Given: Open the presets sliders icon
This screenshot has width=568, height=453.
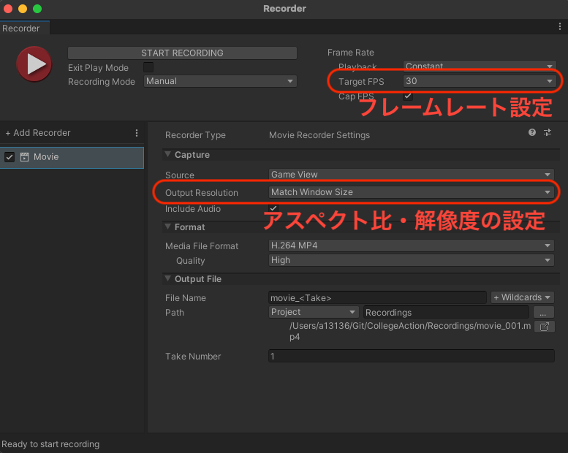Looking at the screenshot, I should point(548,132).
